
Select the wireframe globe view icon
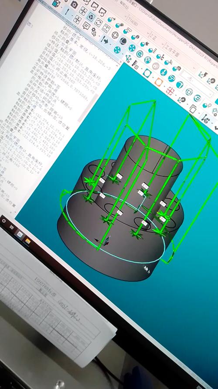coord(115,35)
